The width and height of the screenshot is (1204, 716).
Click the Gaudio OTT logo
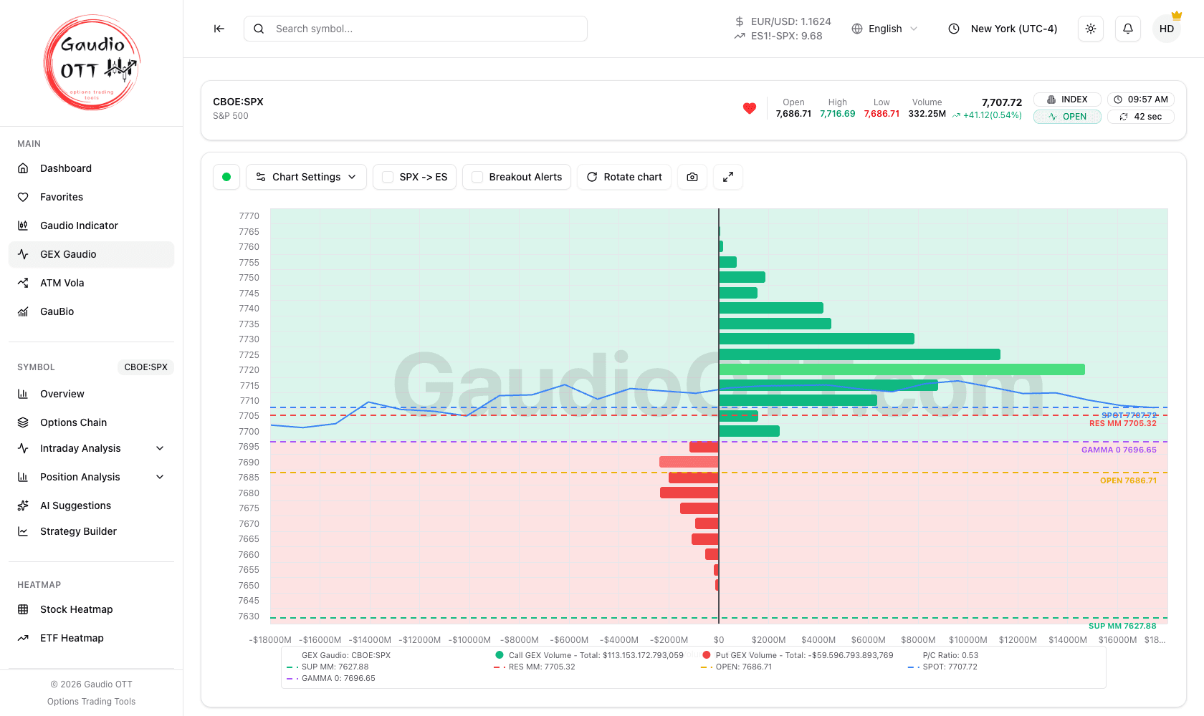[x=92, y=62]
